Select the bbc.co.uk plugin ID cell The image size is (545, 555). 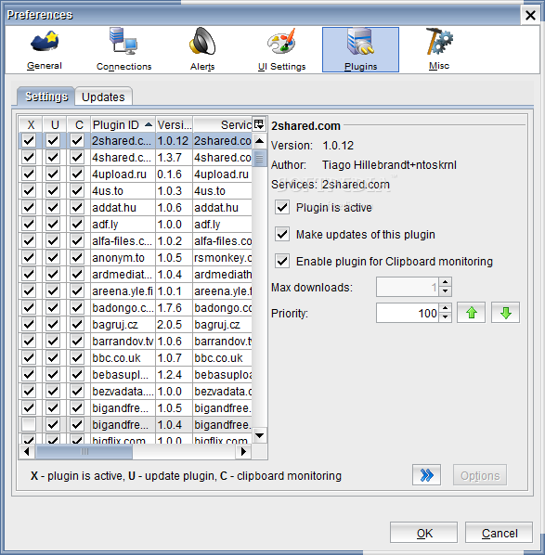(123, 357)
